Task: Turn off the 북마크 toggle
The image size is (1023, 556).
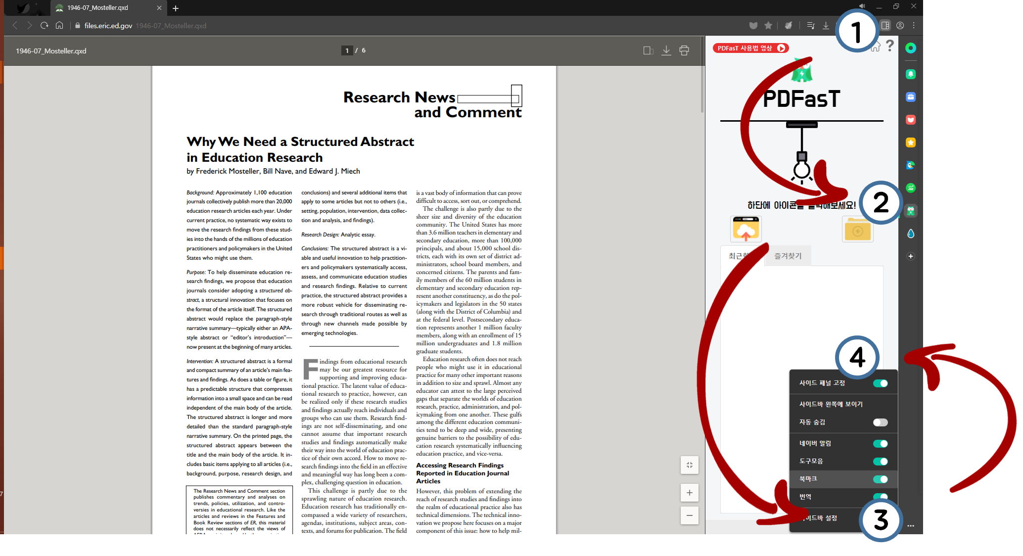Action: pyautogui.click(x=880, y=479)
